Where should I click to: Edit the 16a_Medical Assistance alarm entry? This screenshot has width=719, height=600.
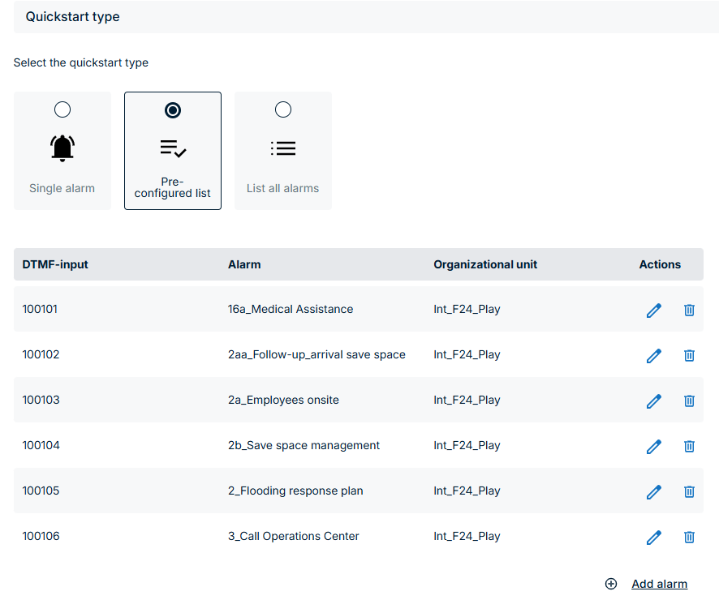click(654, 310)
